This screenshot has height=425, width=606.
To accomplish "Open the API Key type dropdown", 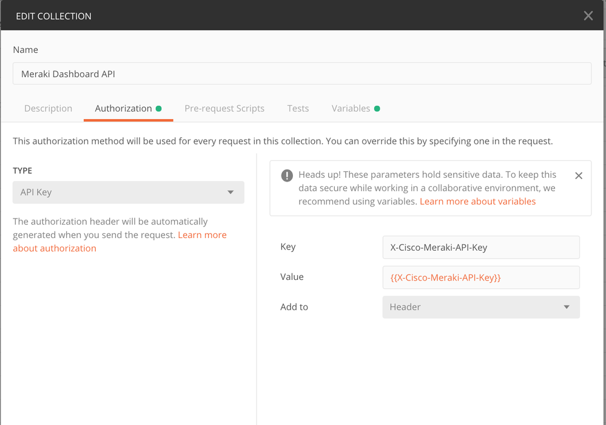I will pyautogui.click(x=129, y=192).
